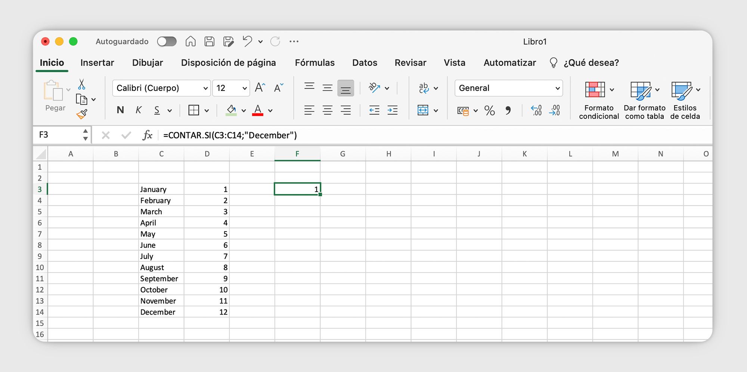
Task: Open the Datos ribbon tab
Action: point(365,63)
